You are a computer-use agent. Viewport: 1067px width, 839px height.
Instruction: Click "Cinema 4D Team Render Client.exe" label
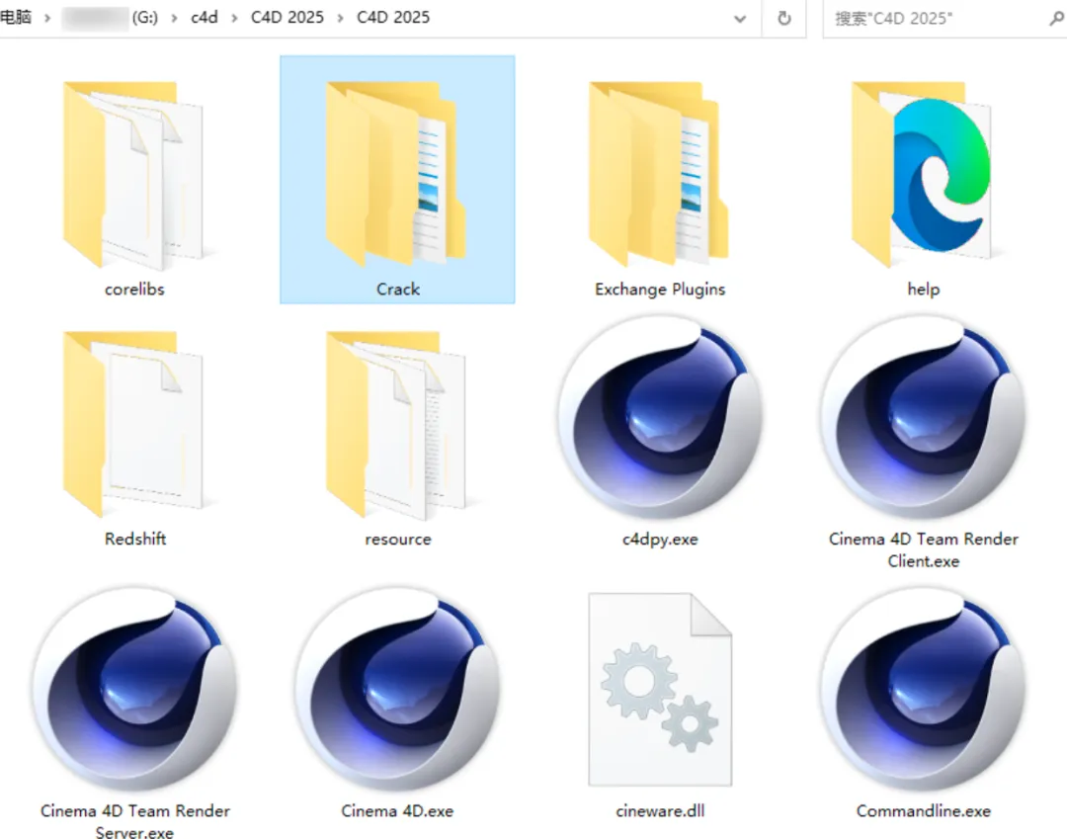[924, 549]
